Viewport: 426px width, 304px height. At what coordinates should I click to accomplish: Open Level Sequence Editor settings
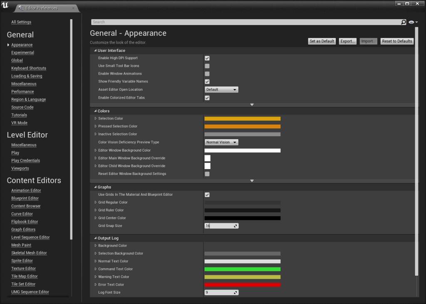click(30, 237)
